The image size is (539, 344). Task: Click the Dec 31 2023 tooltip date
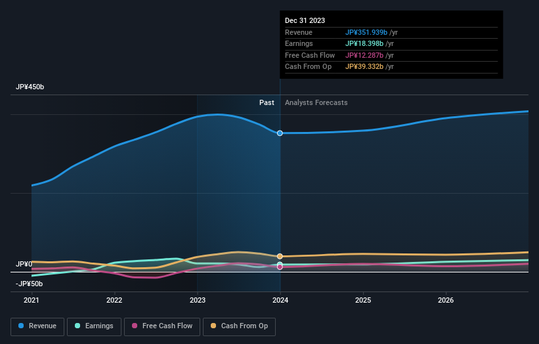(305, 20)
